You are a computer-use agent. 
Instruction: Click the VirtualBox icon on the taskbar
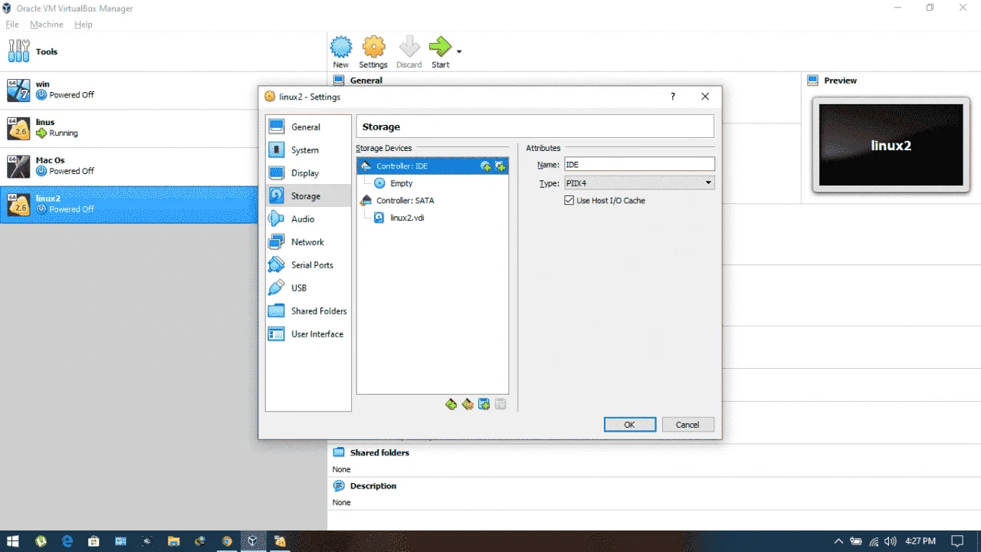click(252, 541)
